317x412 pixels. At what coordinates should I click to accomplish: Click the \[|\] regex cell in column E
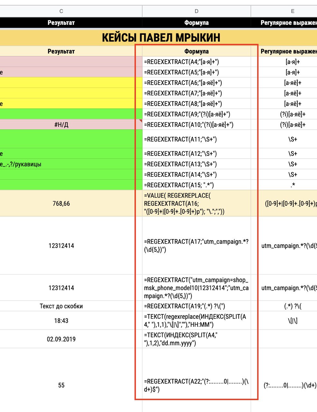pos(284,321)
